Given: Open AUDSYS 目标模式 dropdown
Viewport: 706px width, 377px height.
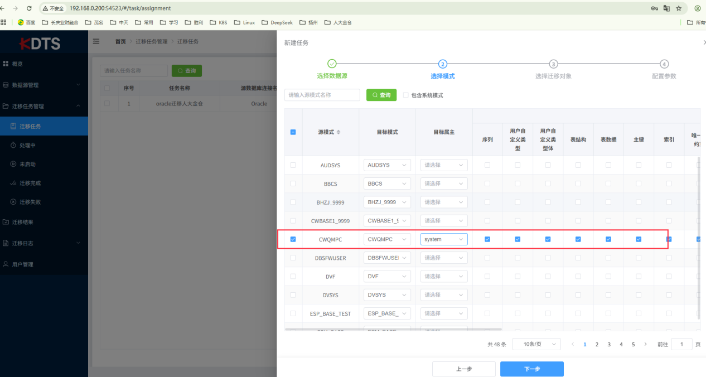Looking at the screenshot, I should tap(387, 165).
